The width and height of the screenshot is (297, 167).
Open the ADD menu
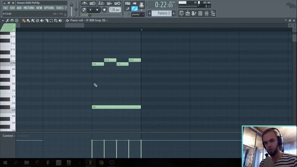coord(19,8)
